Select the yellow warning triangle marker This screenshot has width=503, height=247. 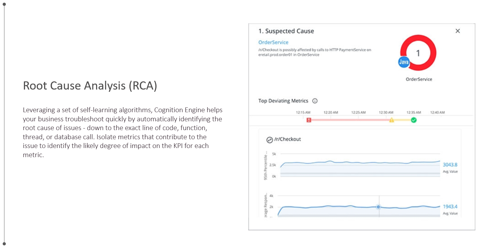(x=392, y=120)
